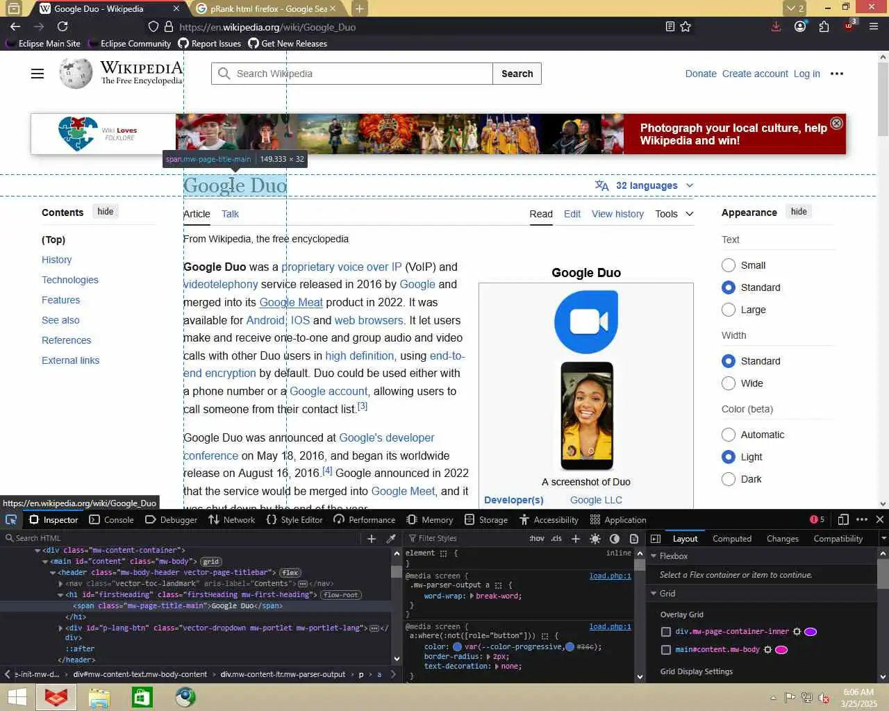This screenshot has width=889, height=711.
Task: Open the Firefox account avatar icon
Action: coord(800,26)
